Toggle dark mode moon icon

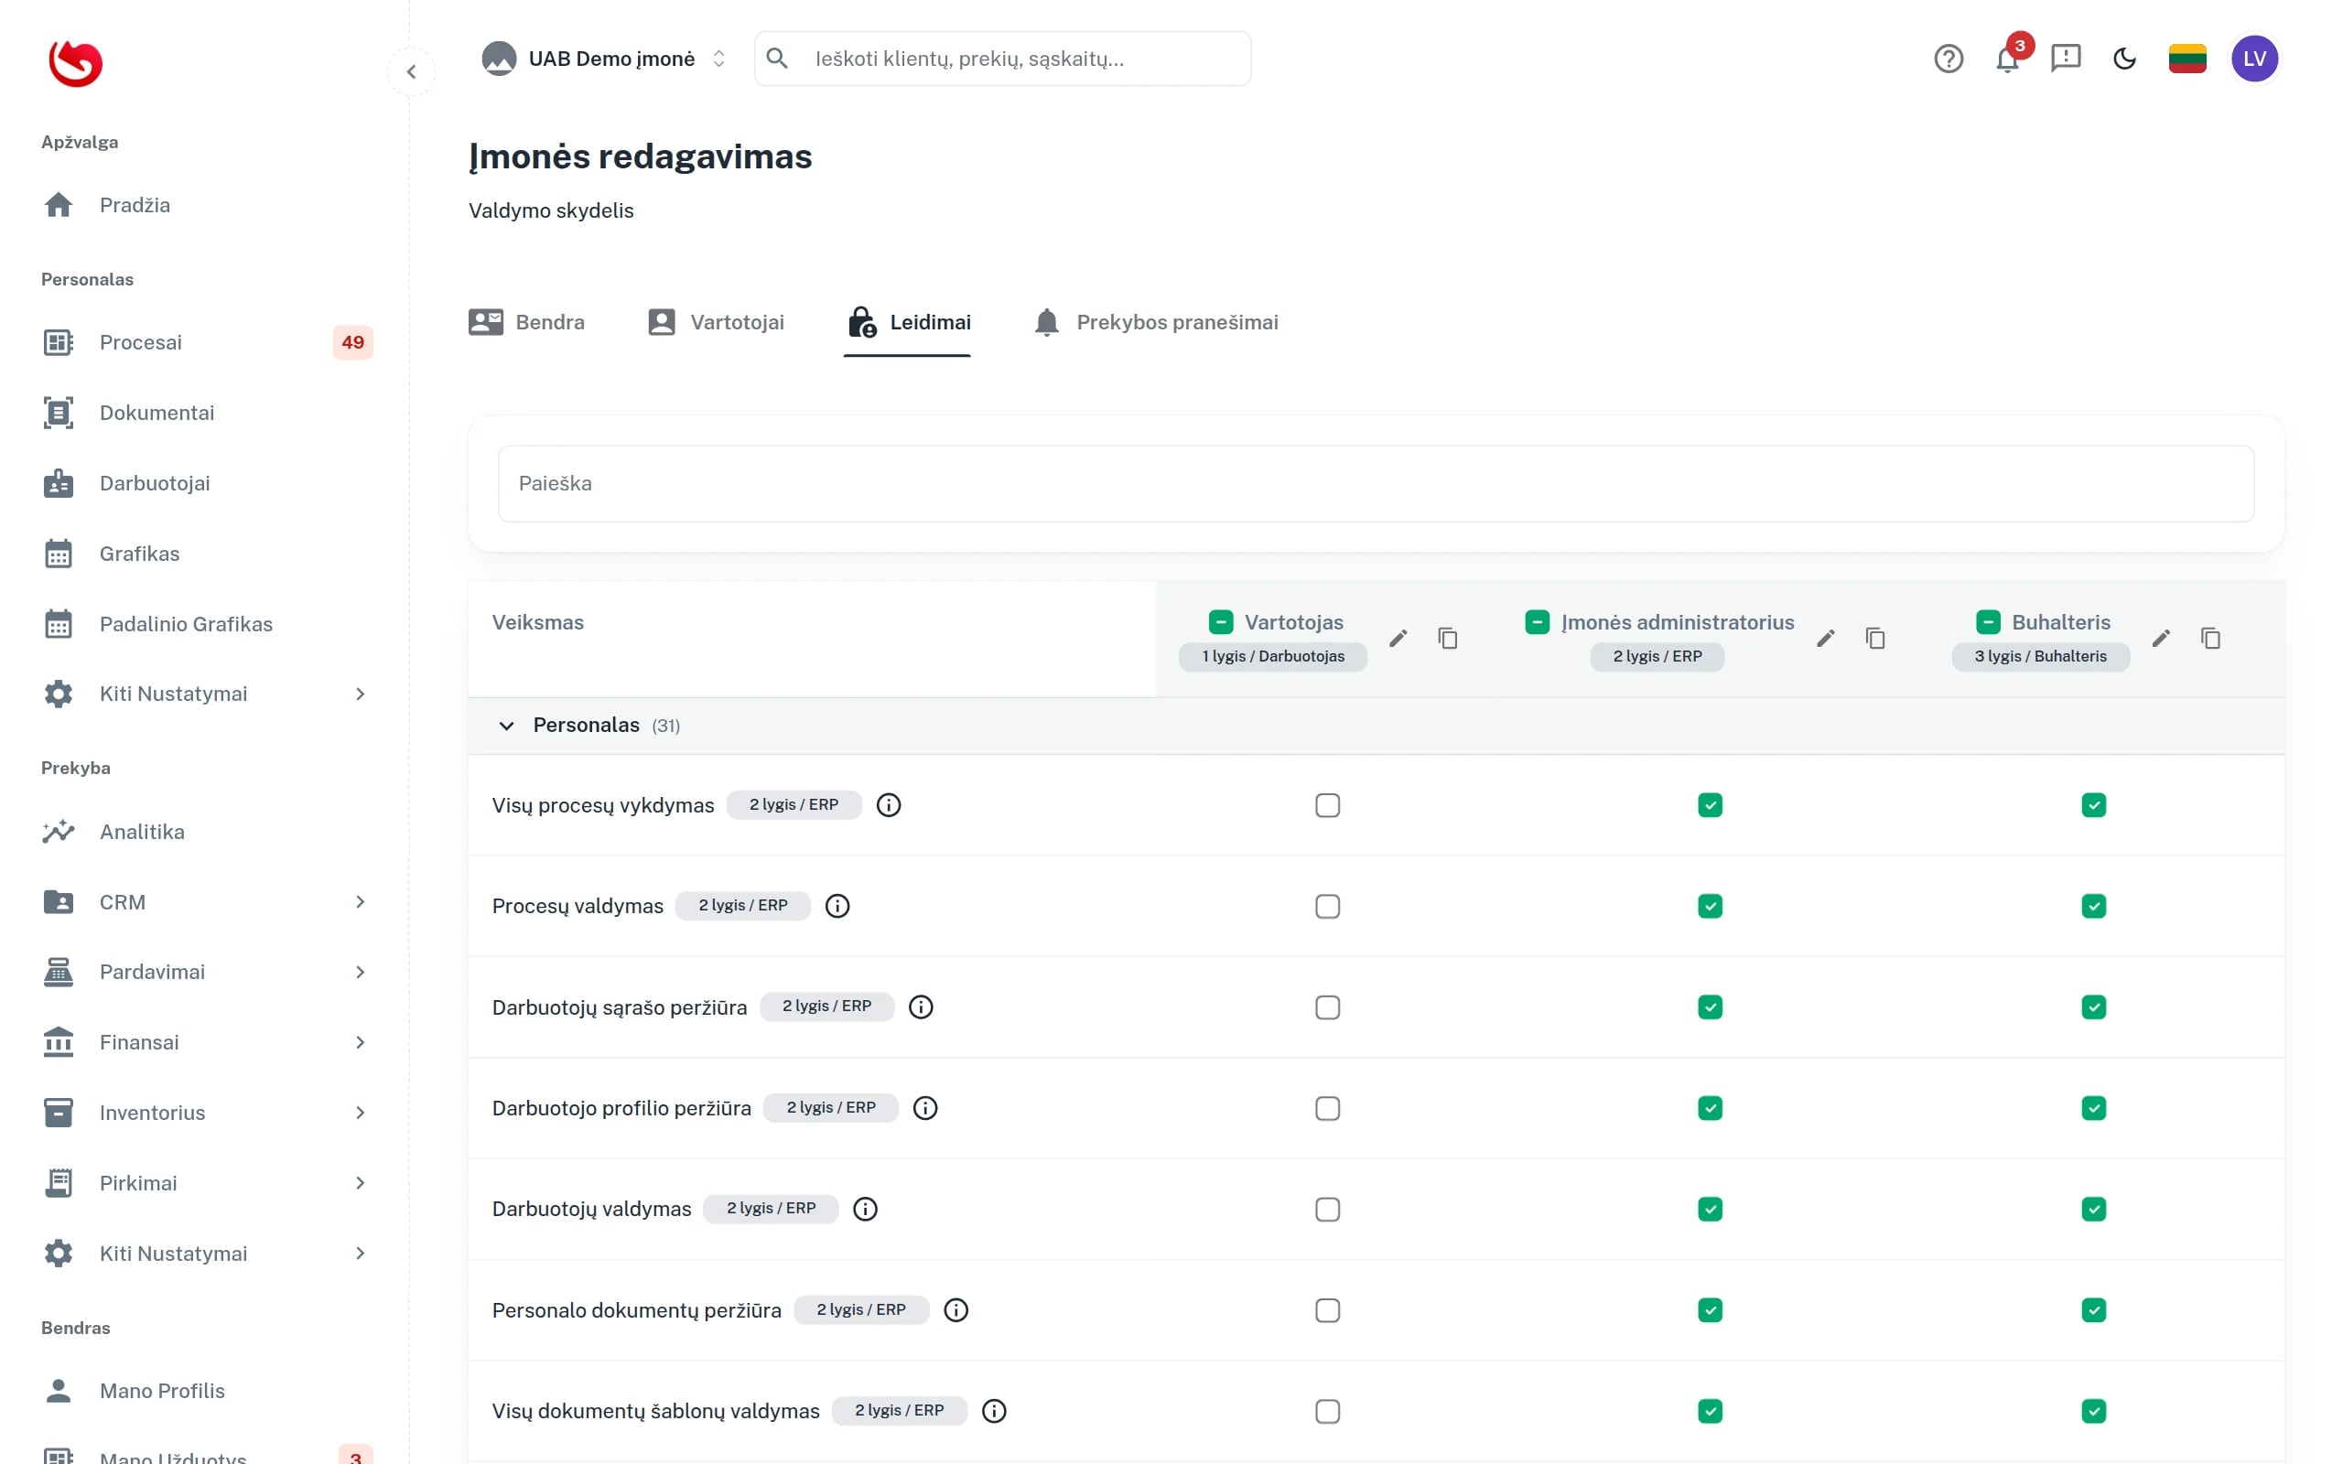(2124, 58)
